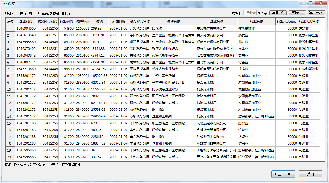Select row number 8 header cell
329x183 pixels.
(x=10, y=76)
